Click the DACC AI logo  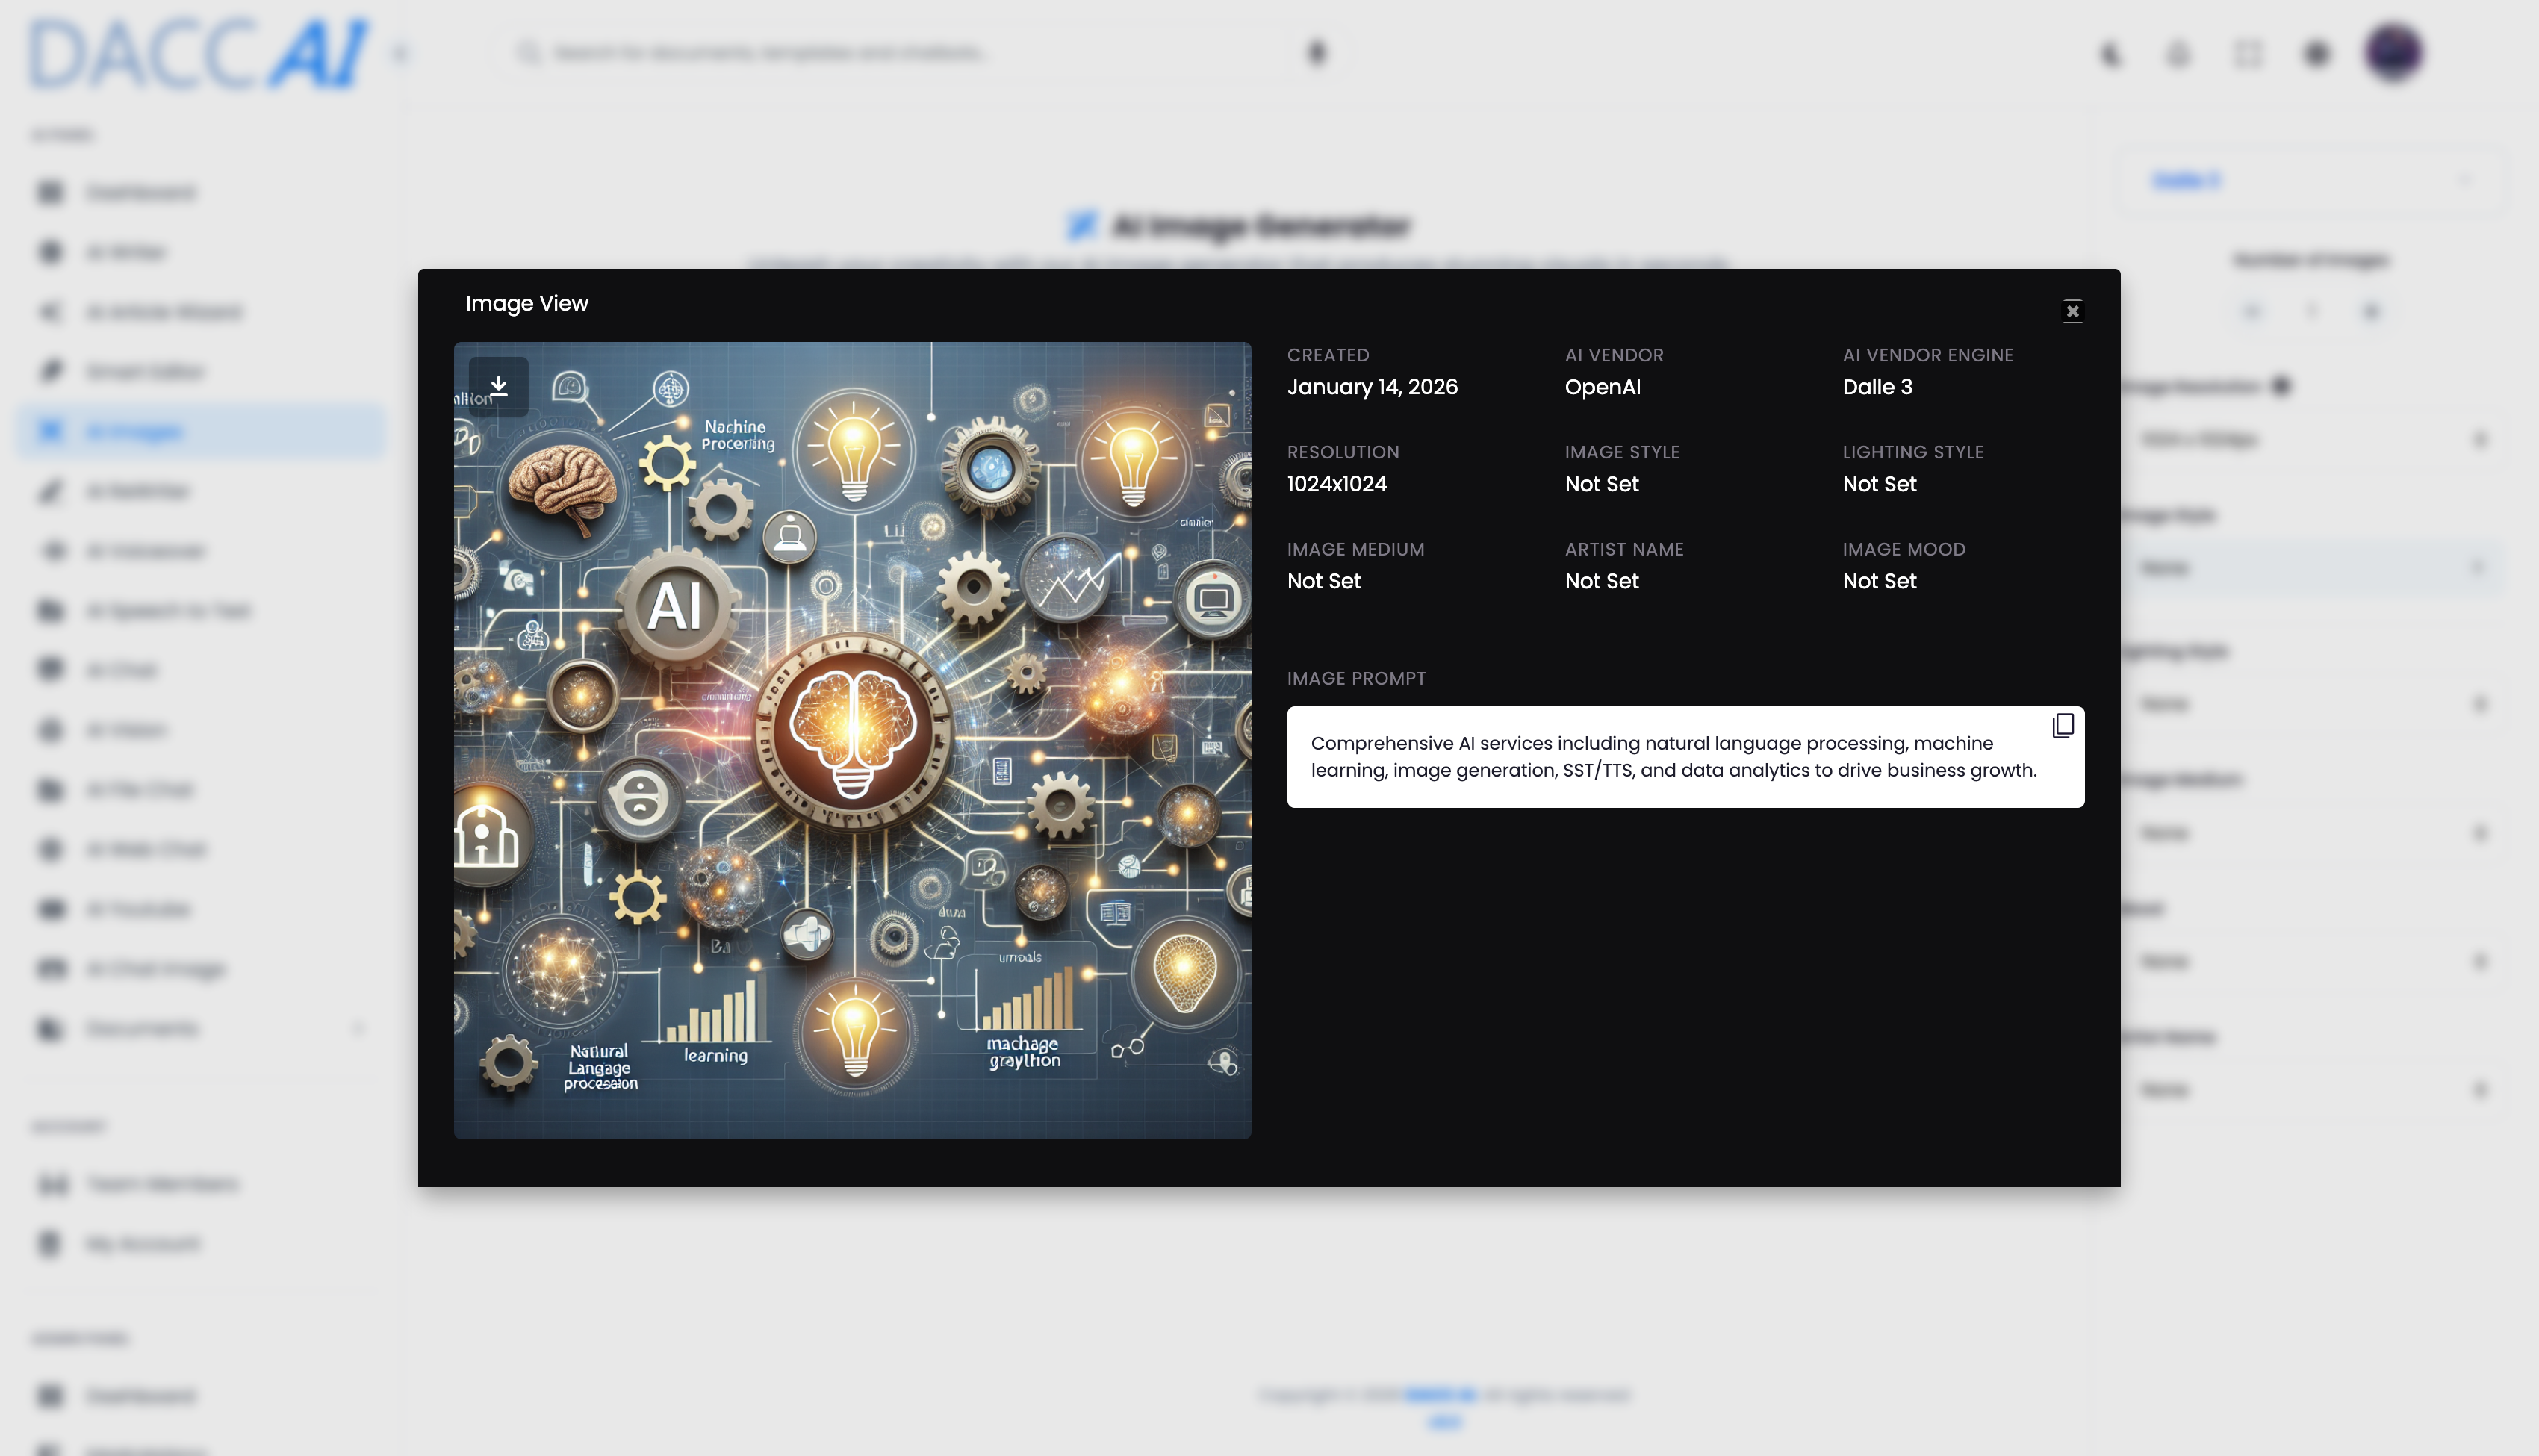coord(198,54)
